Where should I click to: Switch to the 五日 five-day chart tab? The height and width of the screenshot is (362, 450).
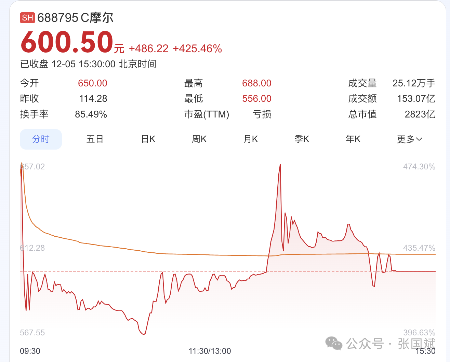click(x=95, y=139)
